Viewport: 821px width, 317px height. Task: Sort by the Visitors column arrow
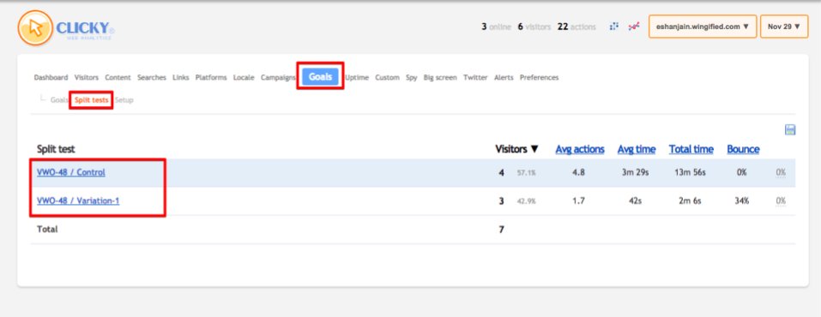click(534, 149)
